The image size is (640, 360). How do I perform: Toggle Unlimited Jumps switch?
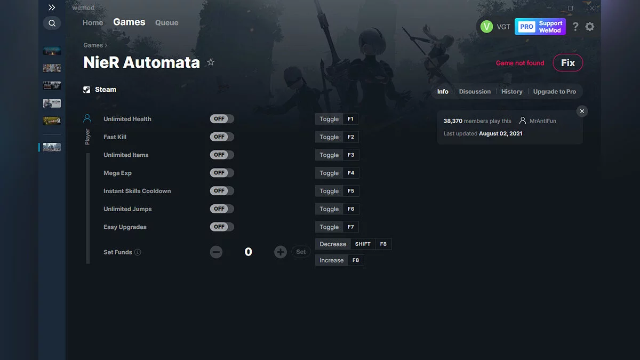click(x=222, y=209)
